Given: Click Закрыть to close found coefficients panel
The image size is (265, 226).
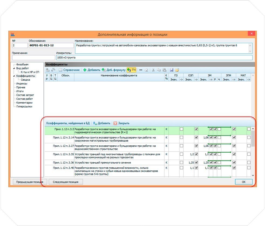Looking at the screenshot, I should 121,123.
